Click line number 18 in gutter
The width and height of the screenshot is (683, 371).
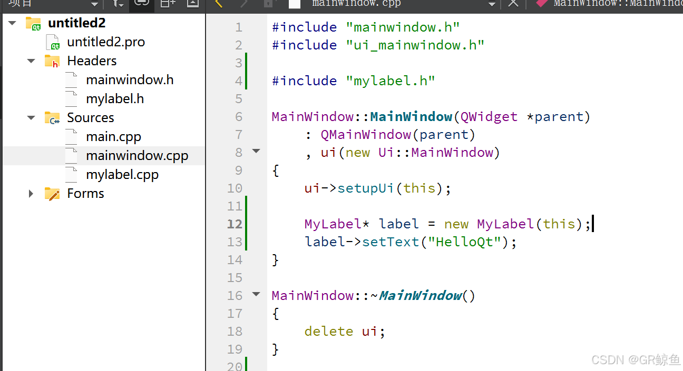(235, 332)
